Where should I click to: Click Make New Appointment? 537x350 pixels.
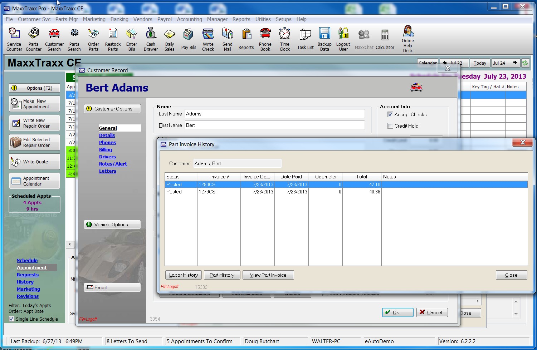pos(34,104)
